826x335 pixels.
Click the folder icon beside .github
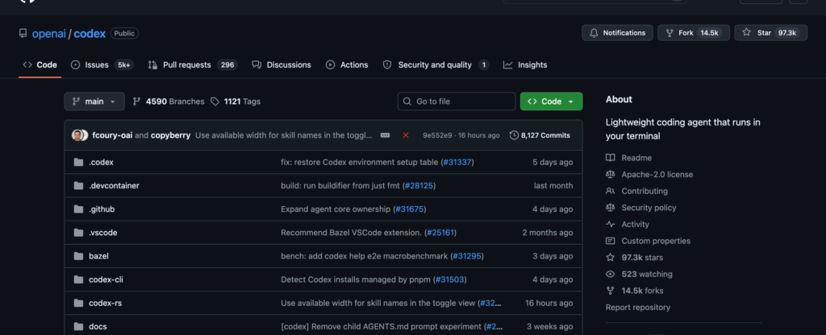[78, 209]
